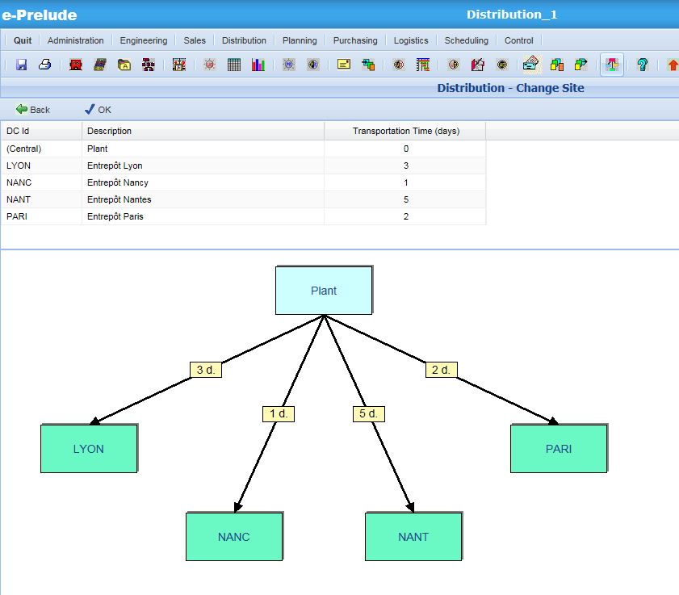The height and width of the screenshot is (595, 679).
Task: Click the blue floppy disk save icon
Action: [x=22, y=65]
